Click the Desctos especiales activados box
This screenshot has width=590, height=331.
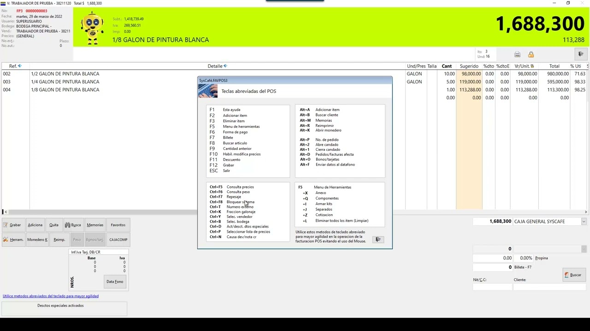pos(64,308)
